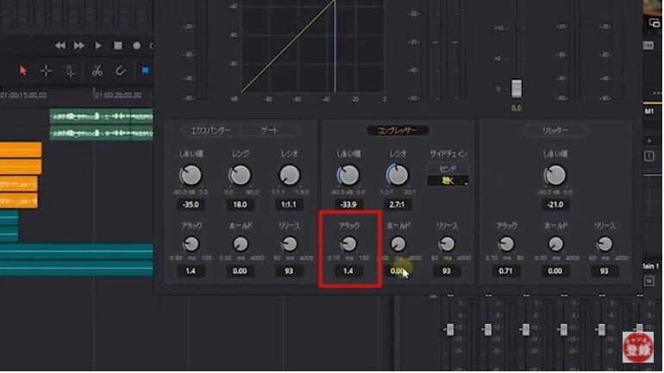Click the output gain fader handle at 0.0
The width and height of the screenshot is (664, 373).
517,89
